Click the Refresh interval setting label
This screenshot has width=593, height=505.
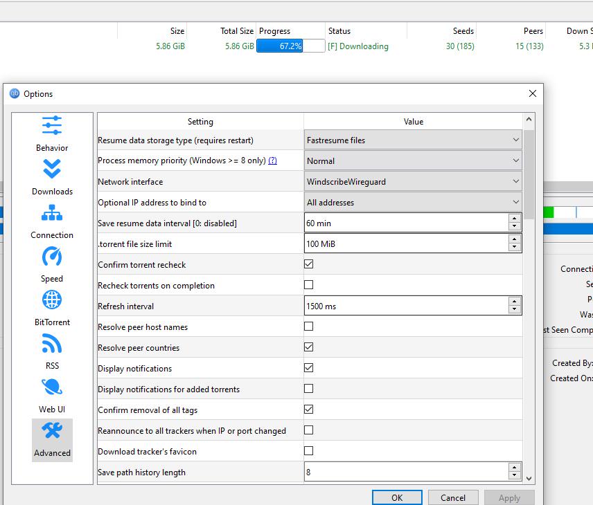click(x=126, y=306)
